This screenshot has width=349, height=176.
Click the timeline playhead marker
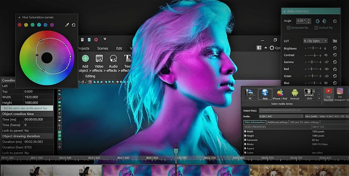(176, 151)
